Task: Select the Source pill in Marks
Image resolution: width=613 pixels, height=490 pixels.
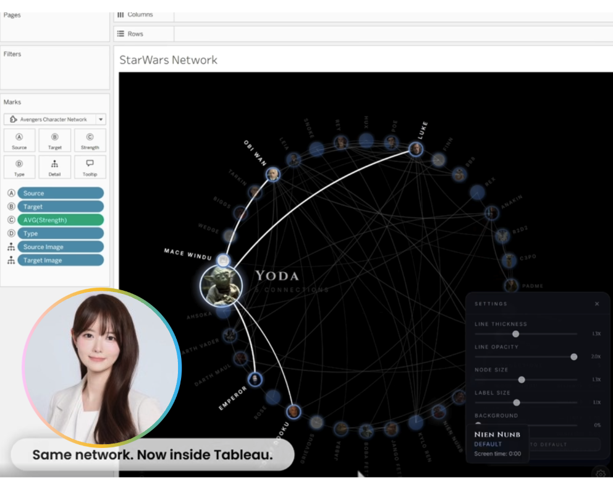Action: [61, 193]
